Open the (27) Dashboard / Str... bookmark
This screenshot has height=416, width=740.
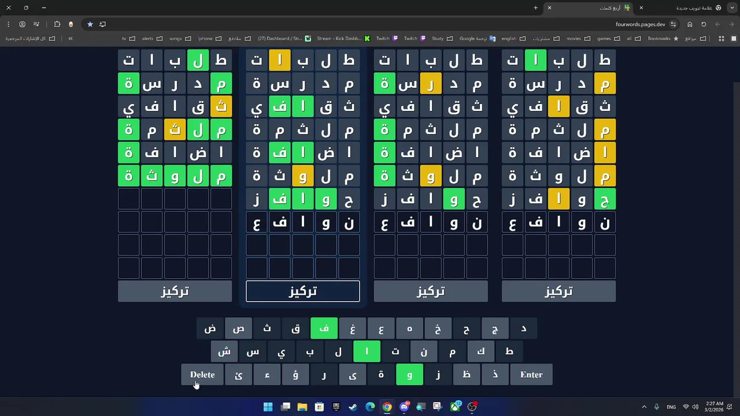click(284, 39)
